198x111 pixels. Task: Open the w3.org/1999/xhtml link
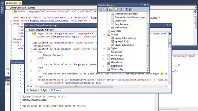[49, 21]
